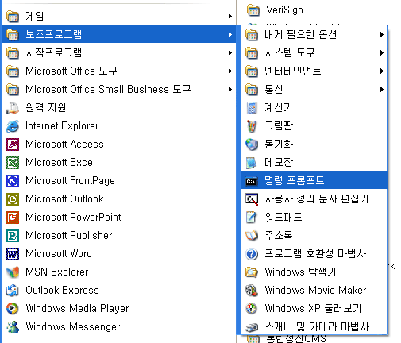Click the Outlook Express icon
Image resolution: width=401 pixels, height=343 pixels.
tap(13, 291)
